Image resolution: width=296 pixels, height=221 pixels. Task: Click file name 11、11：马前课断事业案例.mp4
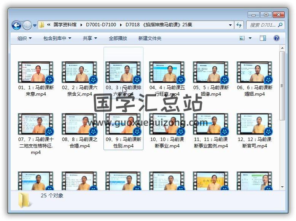[x=211, y=143]
